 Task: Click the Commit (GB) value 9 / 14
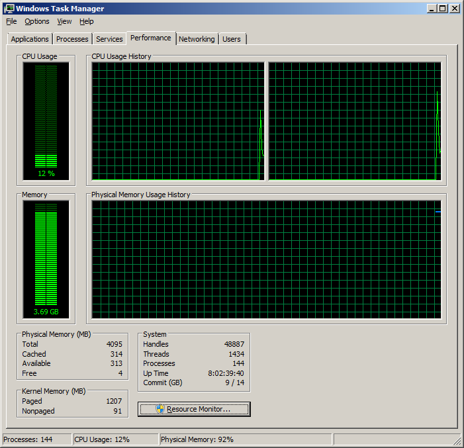pyautogui.click(x=235, y=382)
